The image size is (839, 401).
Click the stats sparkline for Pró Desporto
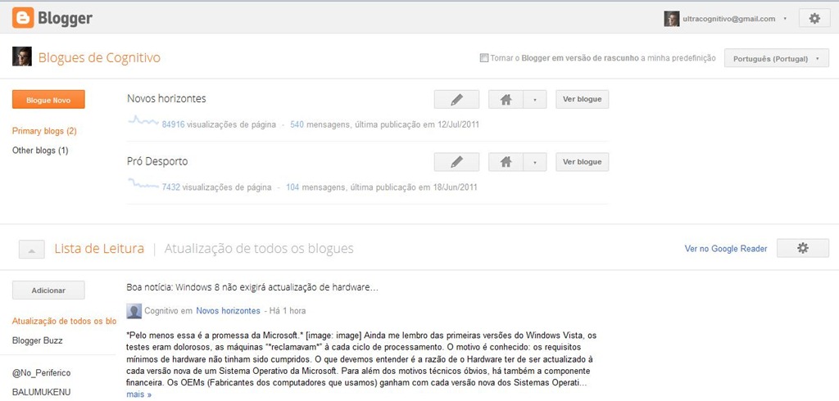pyautogui.click(x=143, y=184)
